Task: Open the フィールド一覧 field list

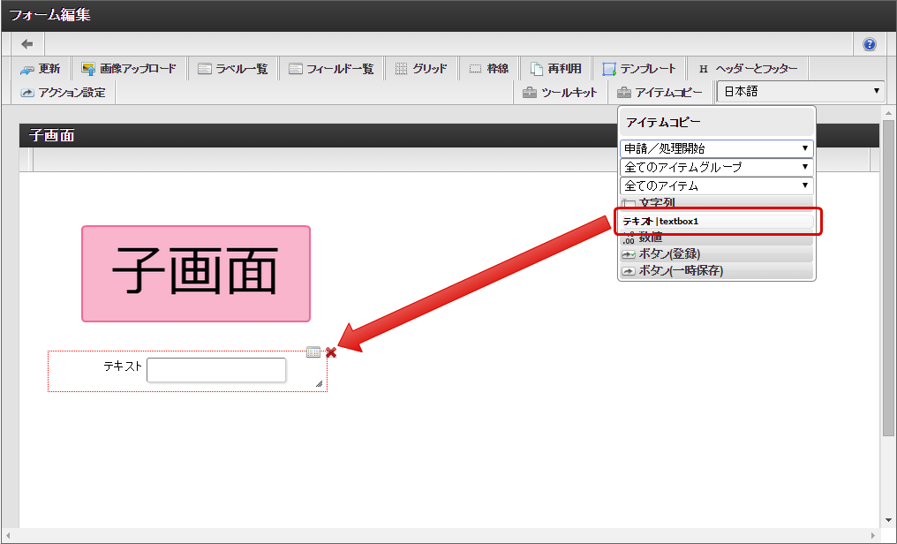Action: tap(331, 69)
